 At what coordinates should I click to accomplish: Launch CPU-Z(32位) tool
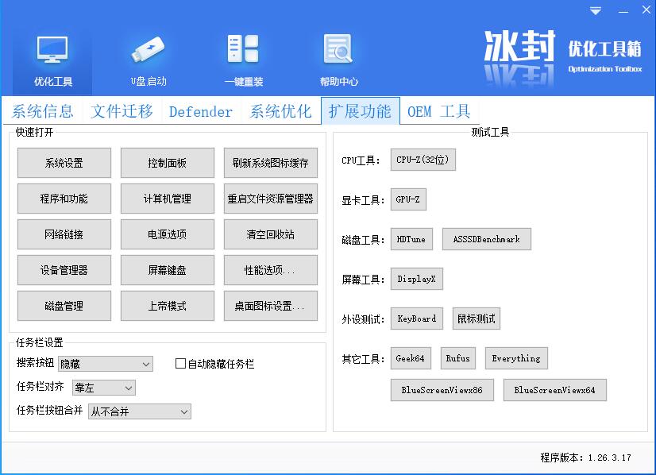(423, 160)
